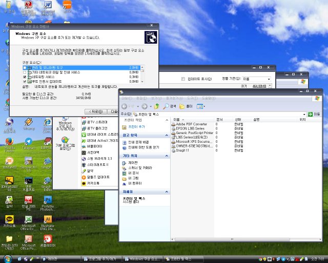The width and height of the screenshot is (328, 263).
Task: Switch to 제어판 taskbar button
Action: (x=60, y=259)
